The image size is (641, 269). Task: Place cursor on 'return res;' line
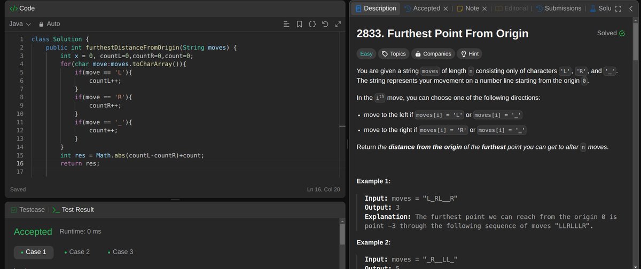click(80, 163)
